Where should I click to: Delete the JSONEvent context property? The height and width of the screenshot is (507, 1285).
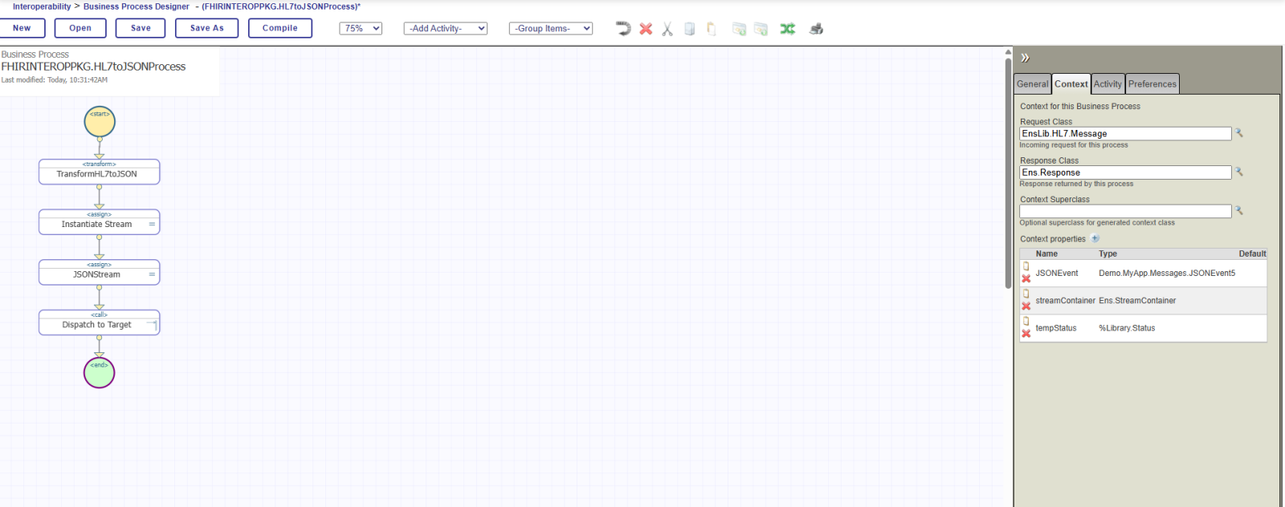1026,279
